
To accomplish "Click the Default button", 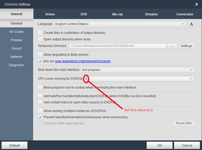I will [14, 145].
